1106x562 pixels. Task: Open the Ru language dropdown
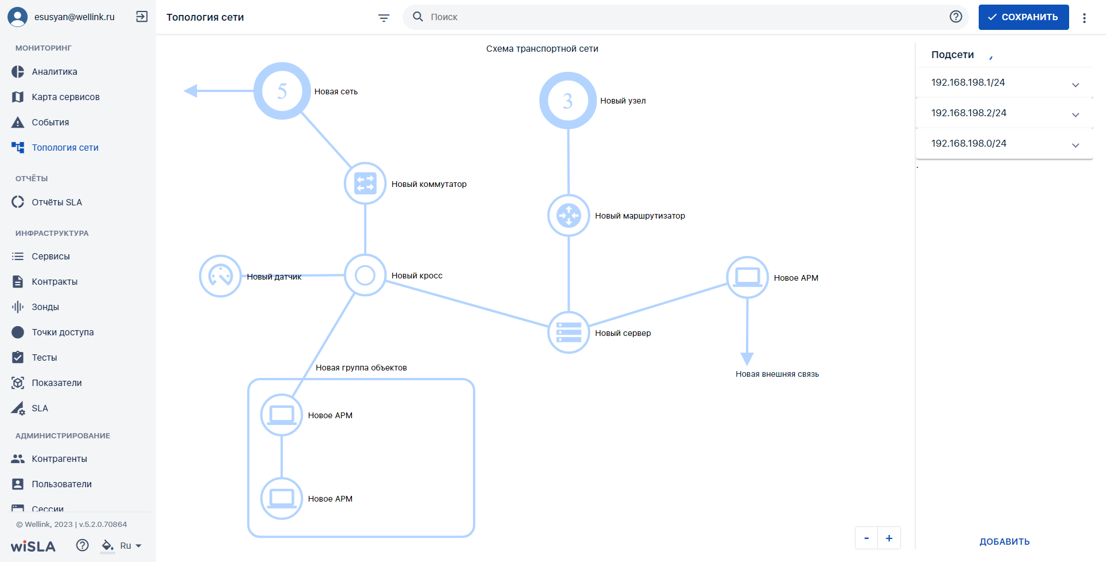tap(131, 546)
